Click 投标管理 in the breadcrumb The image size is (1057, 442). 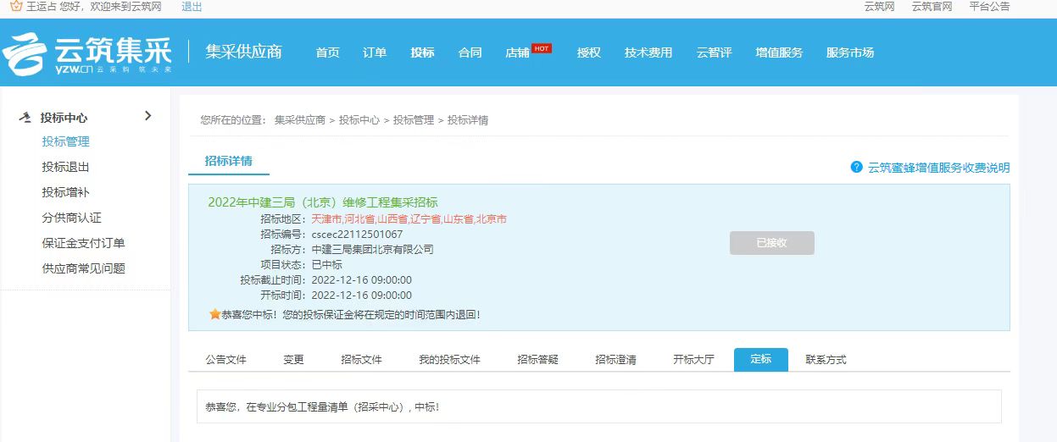[x=413, y=120]
